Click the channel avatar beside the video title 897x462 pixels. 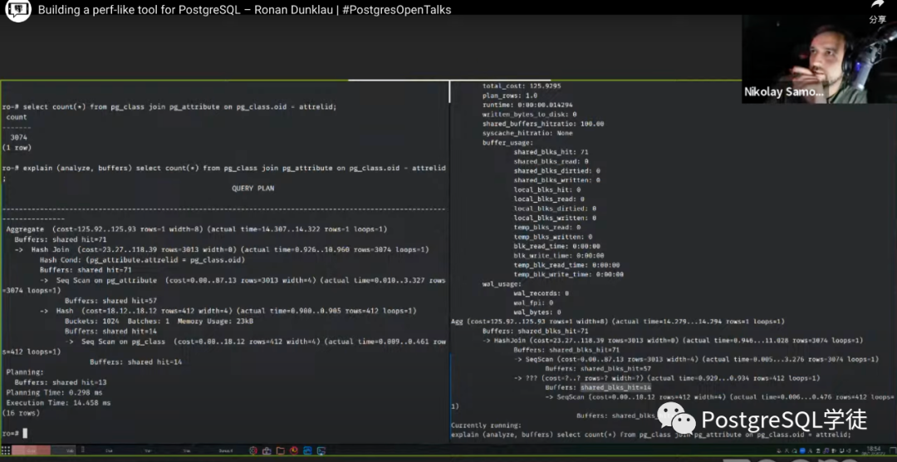[18, 11]
